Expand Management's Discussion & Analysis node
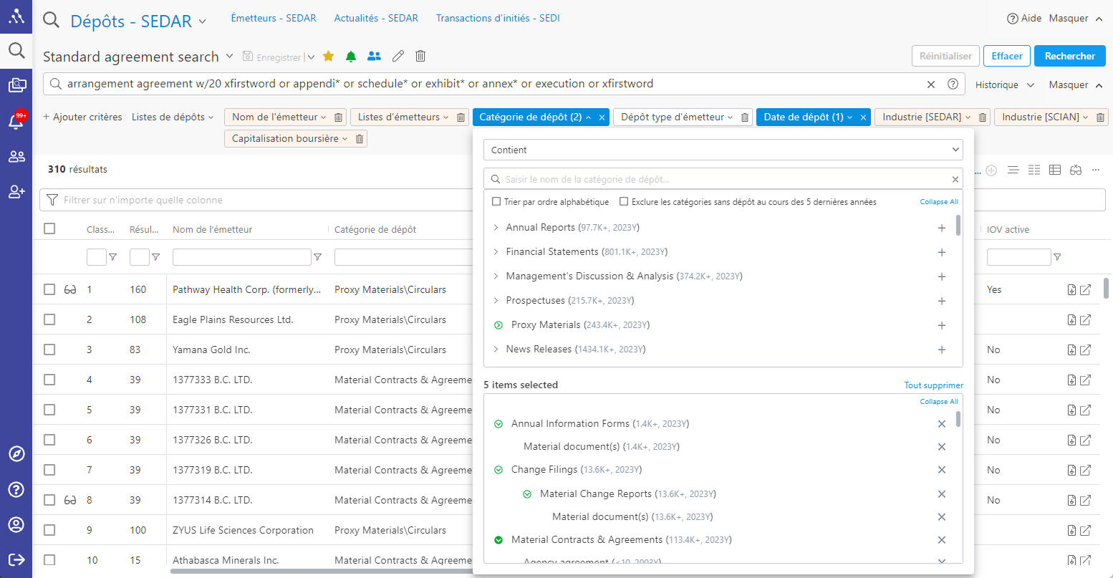 (496, 276)
